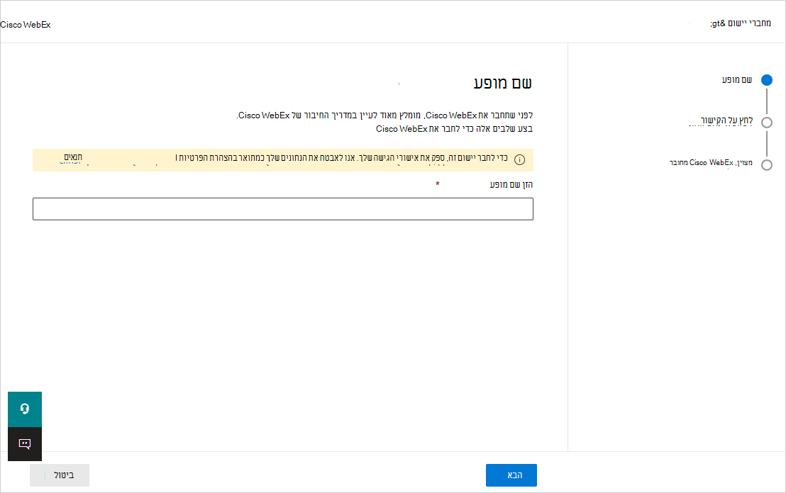Screen dimensions: 786x493
Task: Click the מחברי יישום breadcrumb text
Action: (x=741, y=23)
